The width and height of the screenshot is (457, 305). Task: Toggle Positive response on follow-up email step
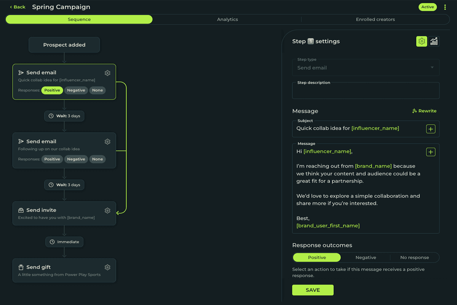click(x=52, y=159)
